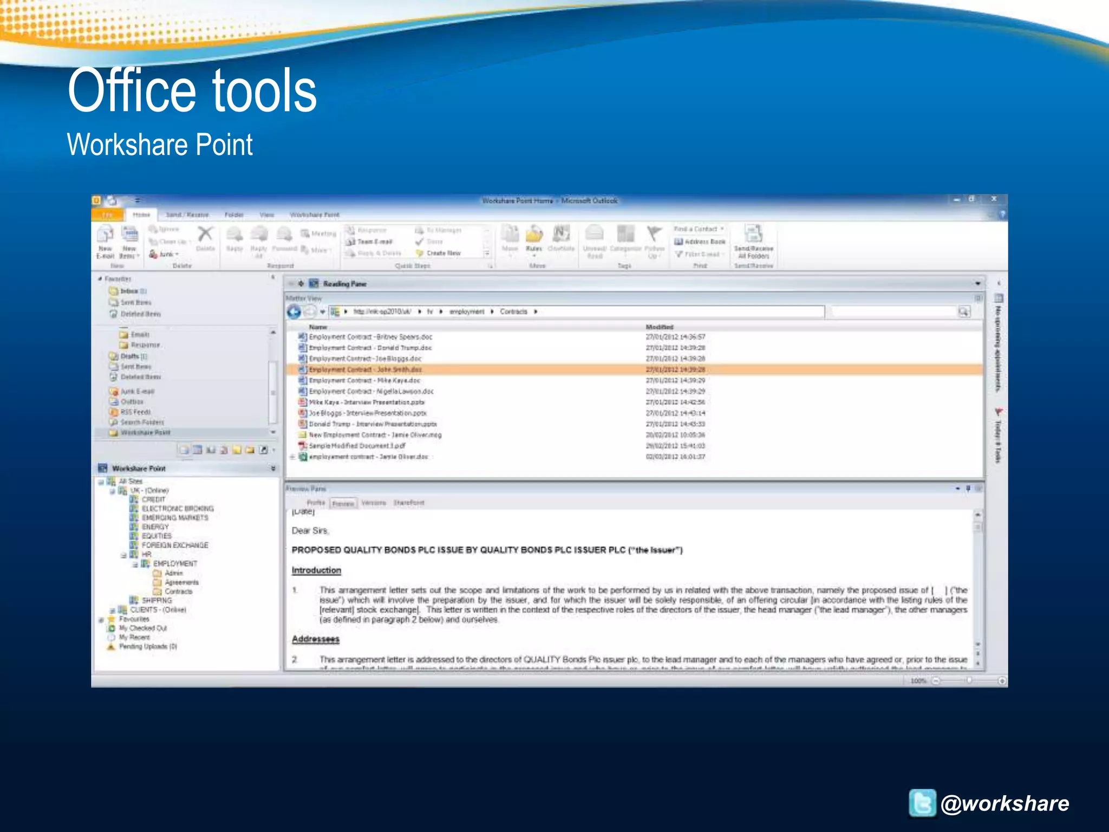1109x832 pixels.
Task: Open the New Items ribbon button
Action: tap(129, 242)
